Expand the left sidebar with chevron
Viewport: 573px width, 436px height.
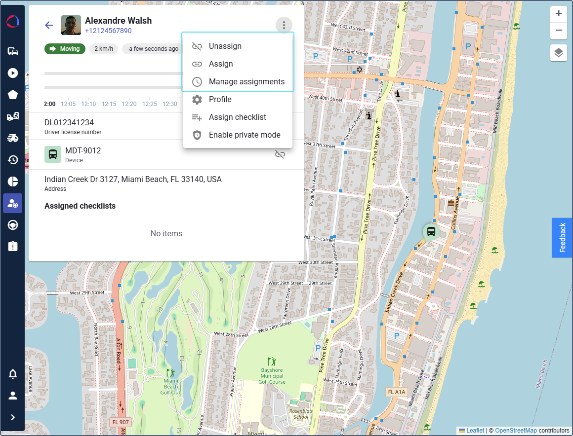13,417
